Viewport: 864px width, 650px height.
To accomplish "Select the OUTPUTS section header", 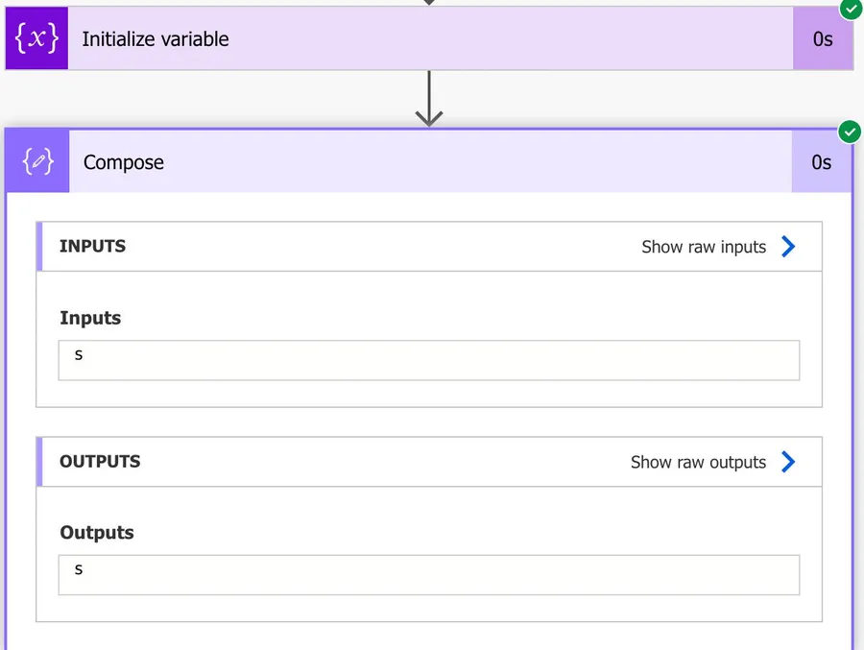I will [x=100, y=462].
